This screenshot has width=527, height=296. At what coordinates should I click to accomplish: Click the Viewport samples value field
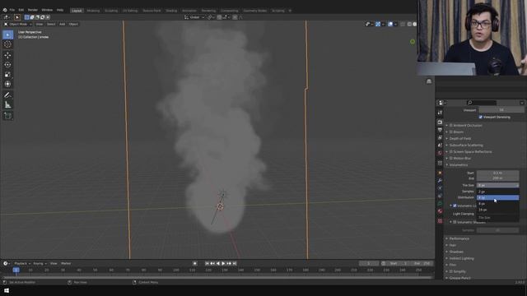(501, 110)
